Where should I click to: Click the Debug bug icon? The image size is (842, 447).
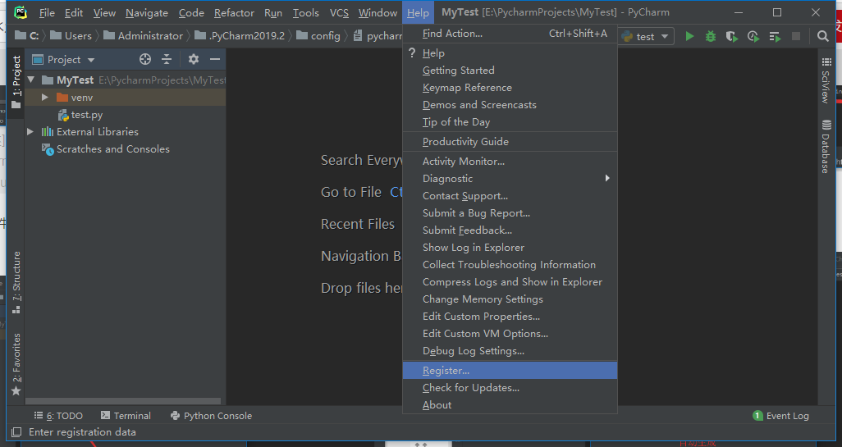pos(711,36)
